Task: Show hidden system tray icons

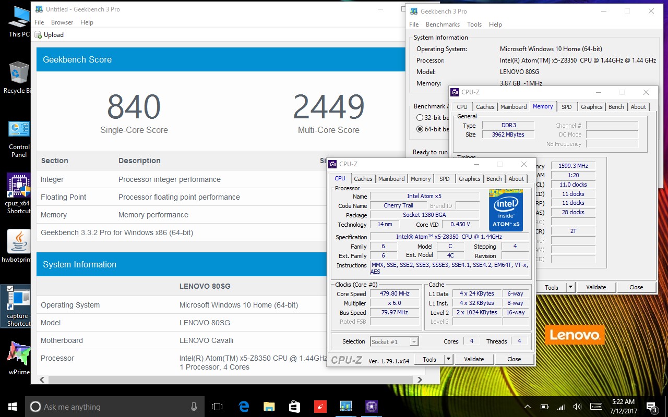Action: (528, 407)
